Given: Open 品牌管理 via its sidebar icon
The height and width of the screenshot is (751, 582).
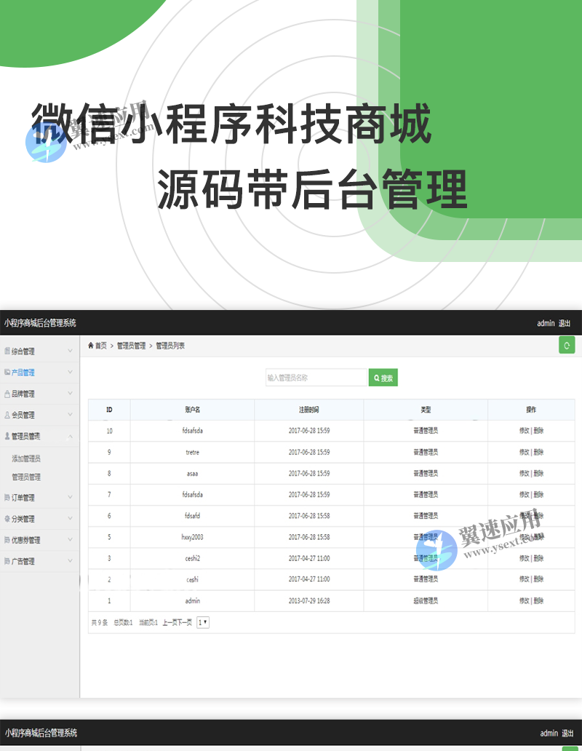Looking at the screenshot, I should [x=7, y=393].
